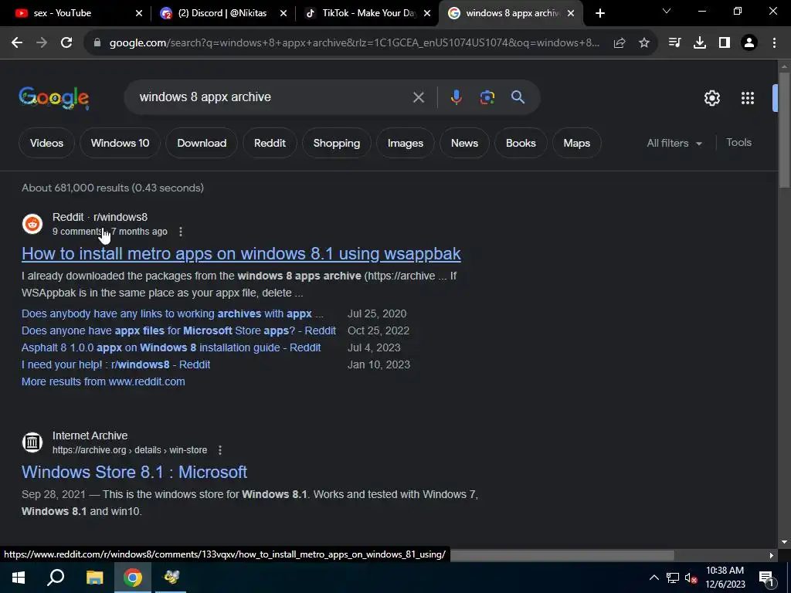
Task: Open the Tools button
Action: [738, 143]
